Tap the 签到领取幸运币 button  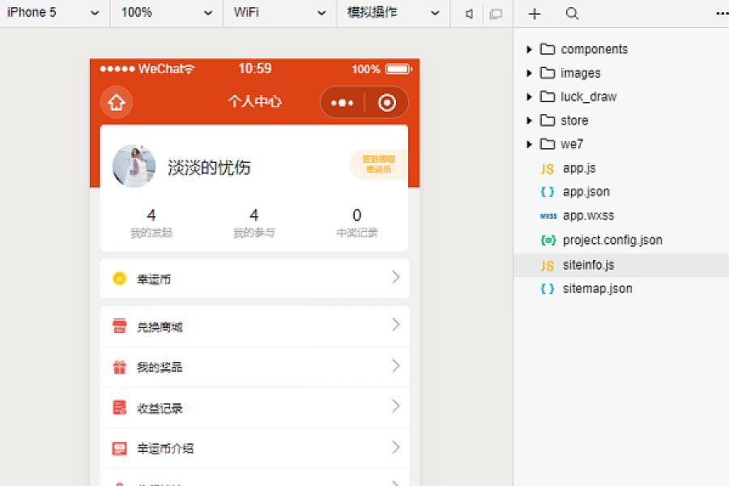(x=378, y=164)
